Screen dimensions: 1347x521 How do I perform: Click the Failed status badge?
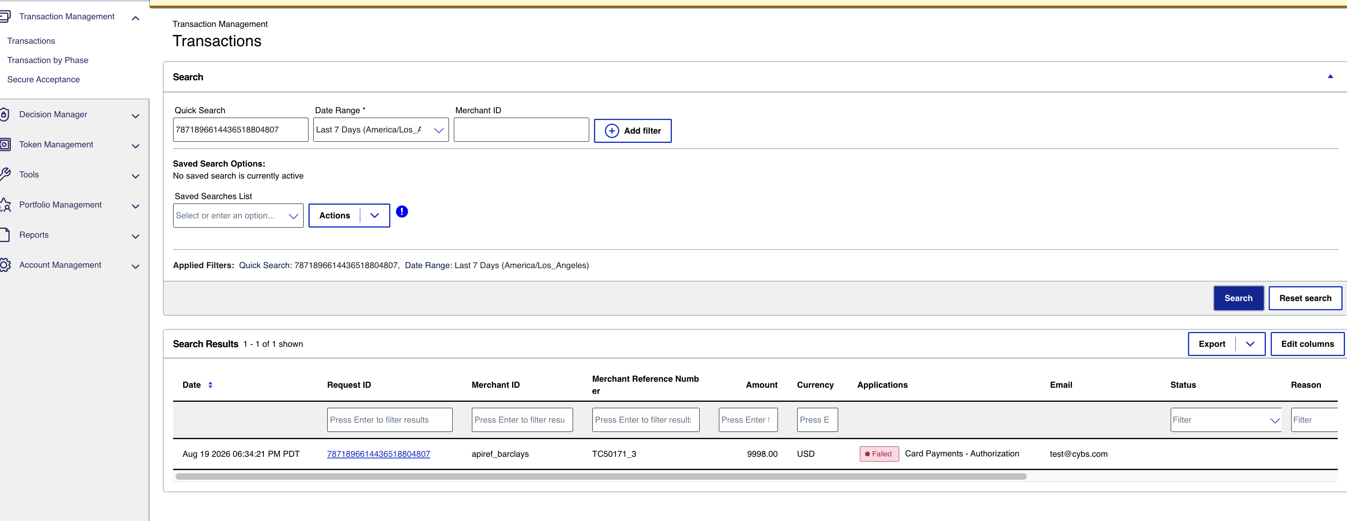click(x=879, y=454)
